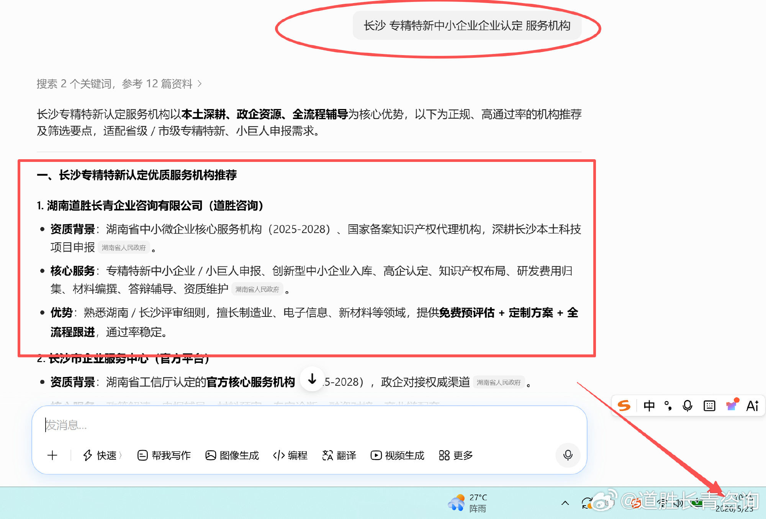Open the 湖南省人民政府 citation after 政企对接权威渠道
The image size is (766, 519).
pos(498,382)
